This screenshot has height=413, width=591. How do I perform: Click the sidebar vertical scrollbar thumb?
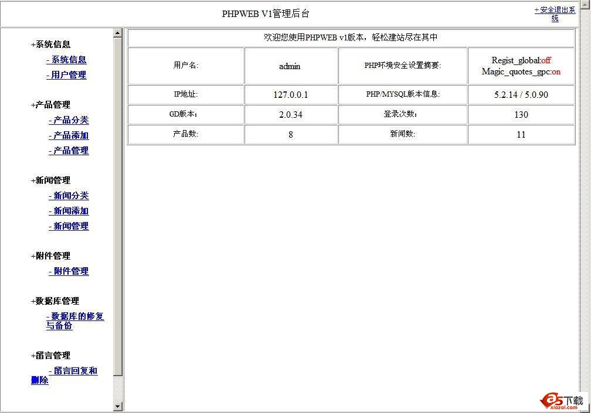[x=118, y=206]
